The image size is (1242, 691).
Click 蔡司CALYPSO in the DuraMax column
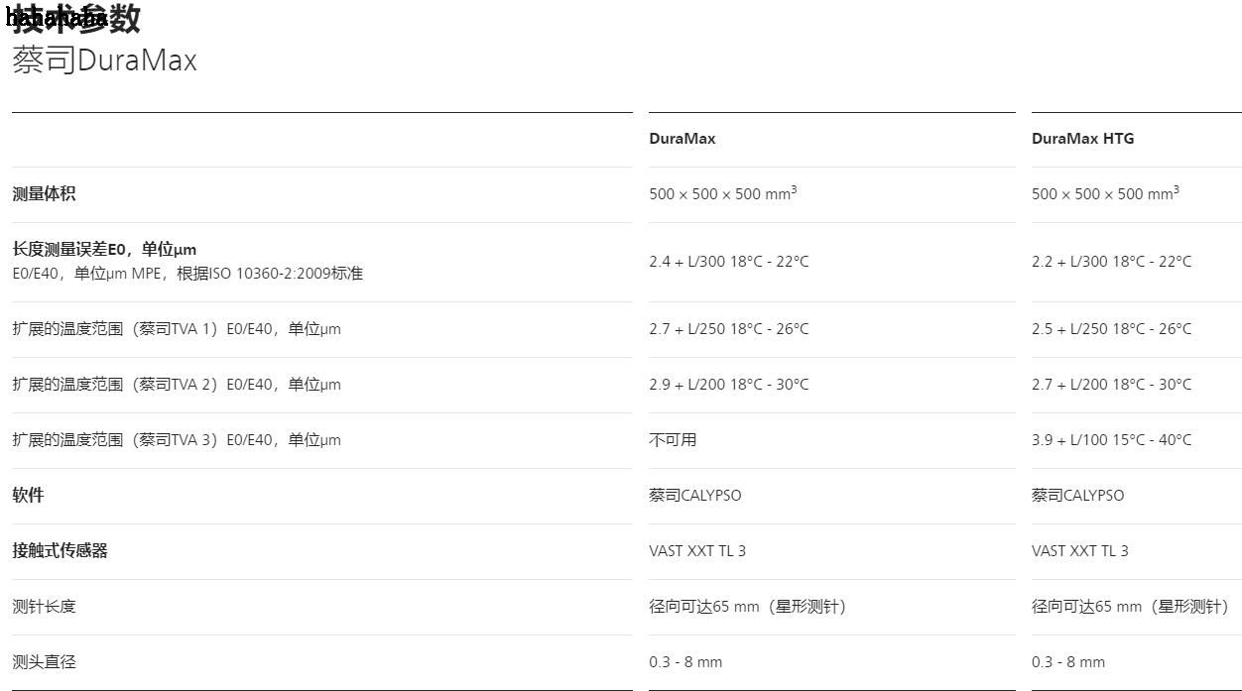tap(695, 496)
